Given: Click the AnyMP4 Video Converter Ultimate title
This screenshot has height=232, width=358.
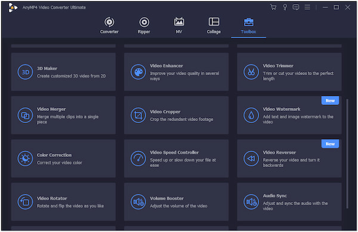Looking at the screenshot, I should [54, 8].
